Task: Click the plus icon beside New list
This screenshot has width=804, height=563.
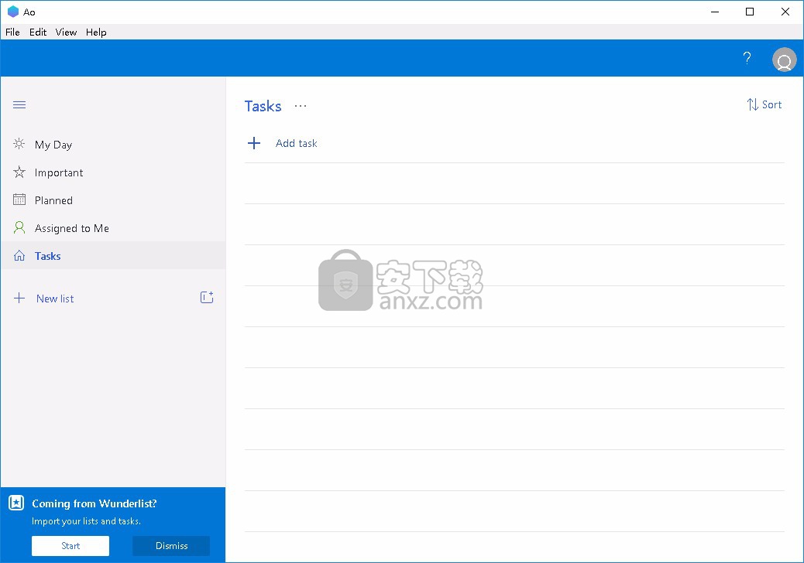Action: tap(19, 298)
